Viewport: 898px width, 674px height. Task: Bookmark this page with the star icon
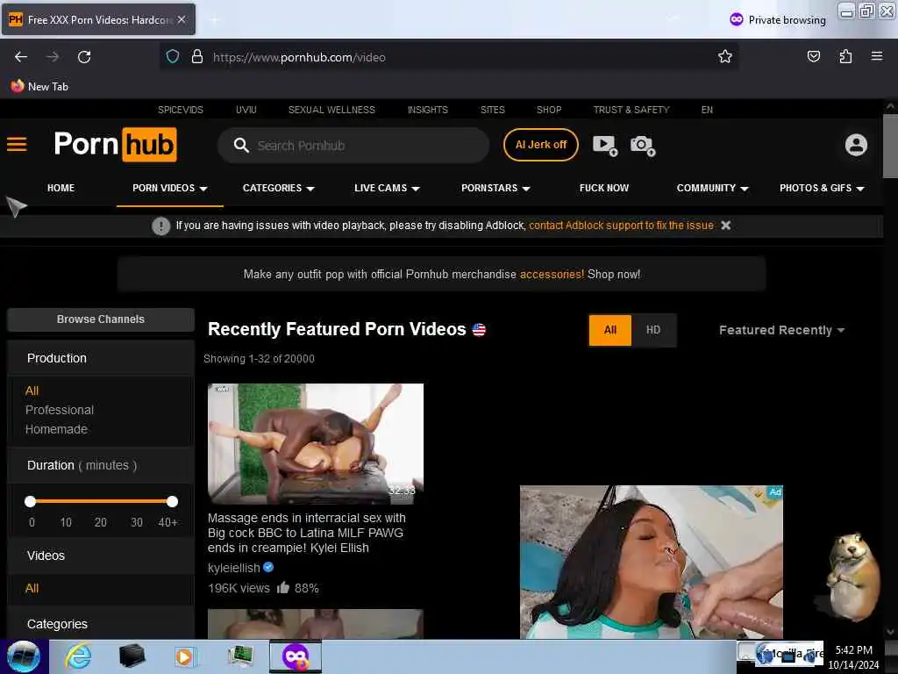point(725,56)
